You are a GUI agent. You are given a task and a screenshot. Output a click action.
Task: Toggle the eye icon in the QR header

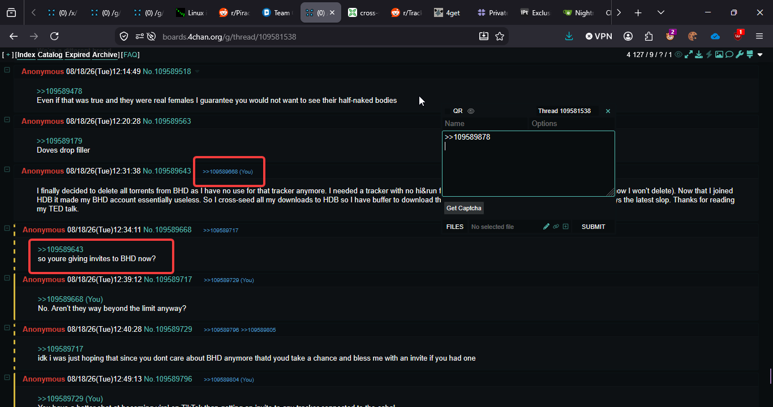[x=471, y=111]
